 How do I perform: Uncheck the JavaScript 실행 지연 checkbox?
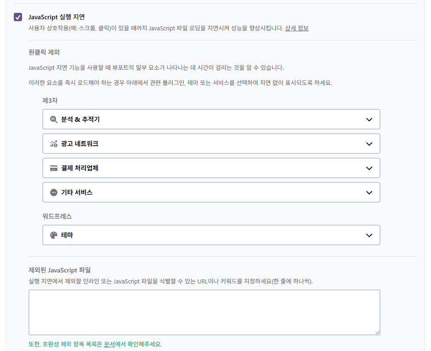[18, 17]
